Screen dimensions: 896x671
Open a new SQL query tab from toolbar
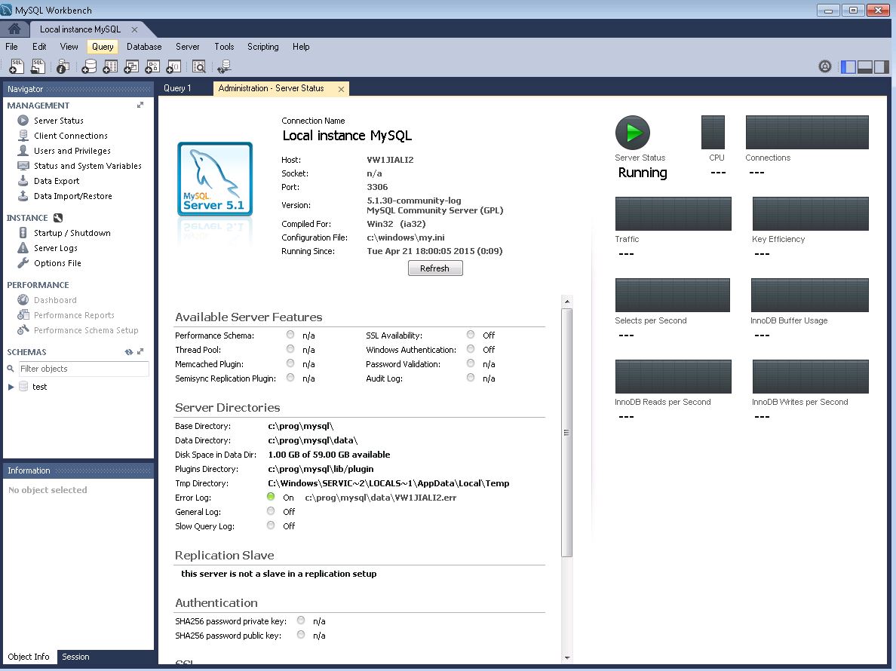pos(17,67)
